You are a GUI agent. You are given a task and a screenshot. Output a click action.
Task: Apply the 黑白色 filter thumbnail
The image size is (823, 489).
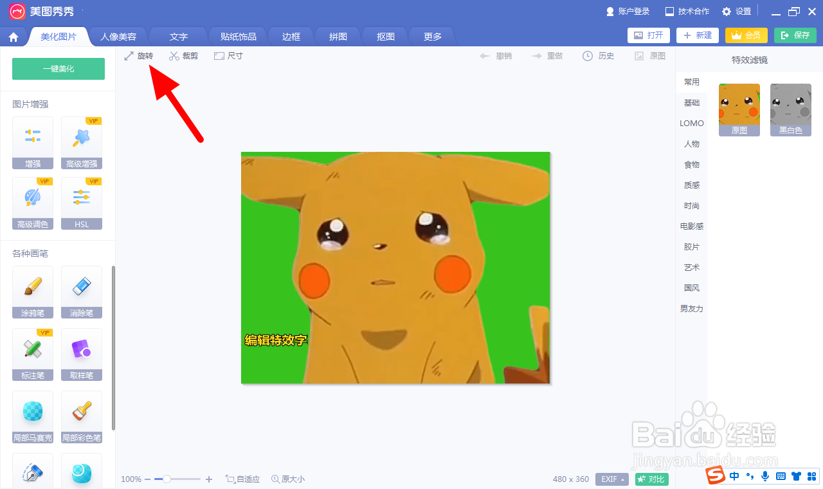tap(791, 109)
